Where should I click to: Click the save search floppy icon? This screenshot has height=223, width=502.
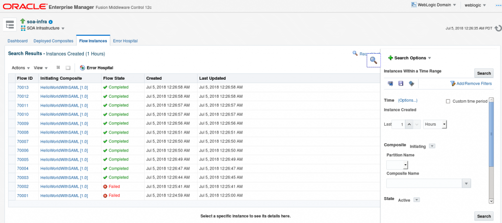[x=401, y=84]
